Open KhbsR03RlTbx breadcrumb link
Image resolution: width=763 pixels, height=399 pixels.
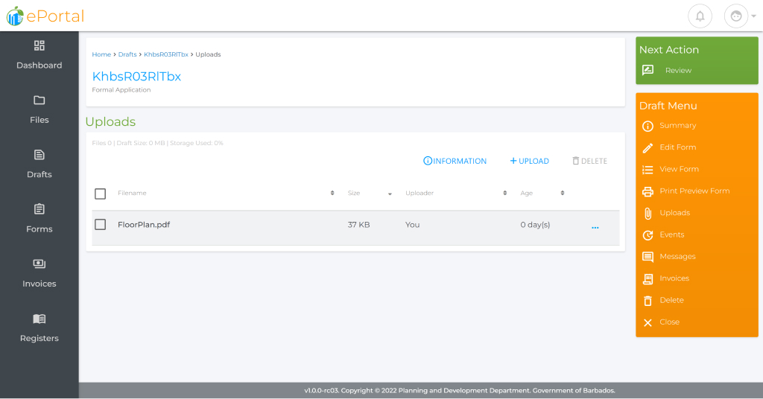pos(166,54)
